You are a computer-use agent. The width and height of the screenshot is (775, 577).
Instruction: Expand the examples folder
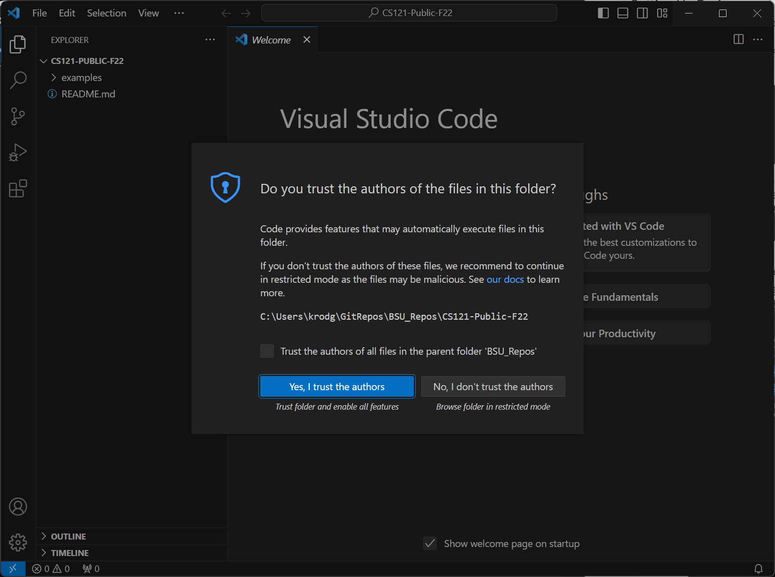click(81, 77)
